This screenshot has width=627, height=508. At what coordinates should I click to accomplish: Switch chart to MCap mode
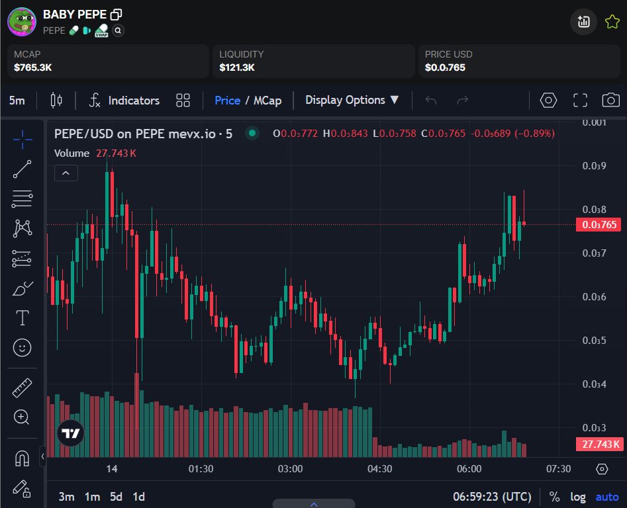coord(267,101)
